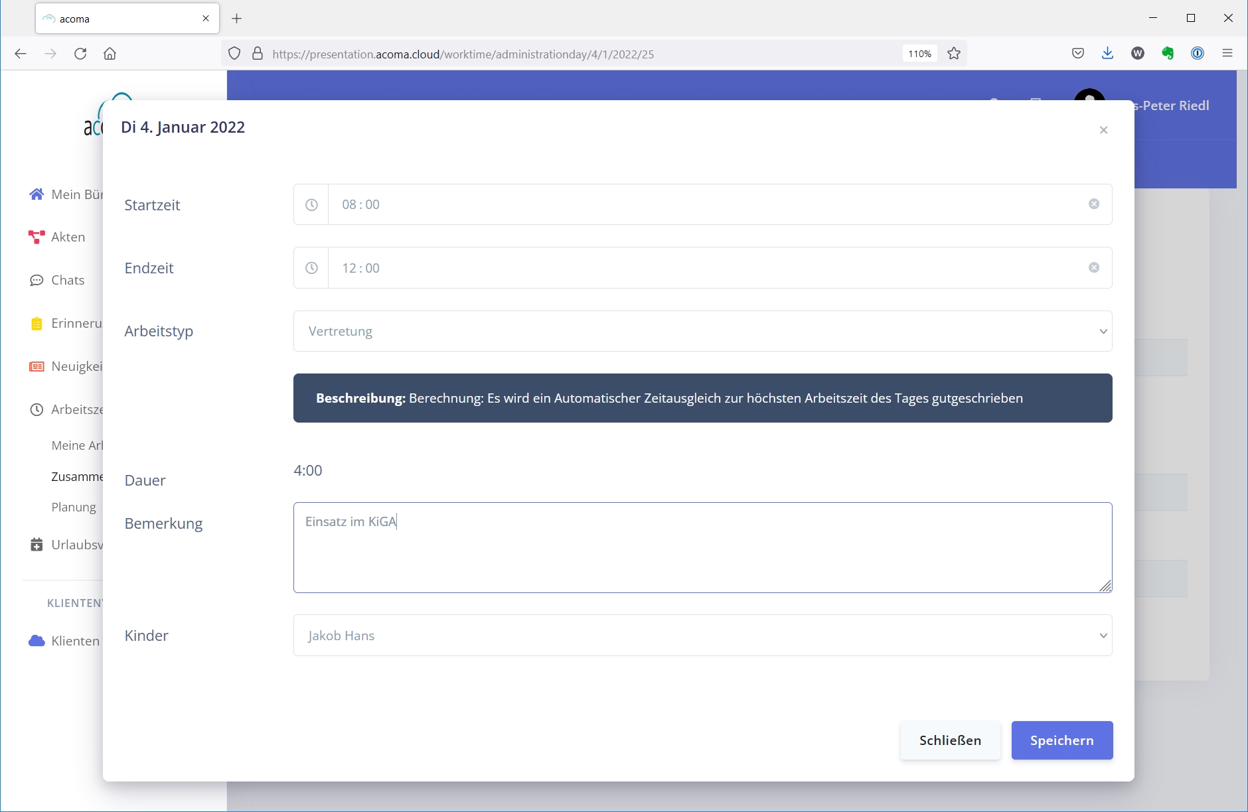
Task: Save the entry with Speichern
Action: (x=1062, y=740)
